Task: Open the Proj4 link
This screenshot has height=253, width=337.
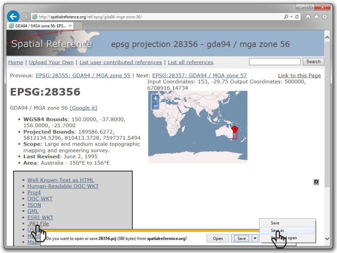Action: [34, 192]
